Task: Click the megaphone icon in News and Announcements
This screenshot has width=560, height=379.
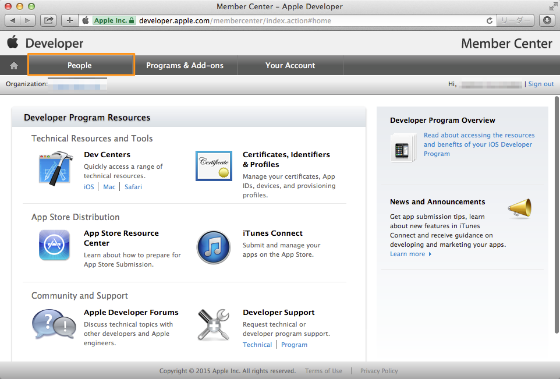Action: point(520,208)
